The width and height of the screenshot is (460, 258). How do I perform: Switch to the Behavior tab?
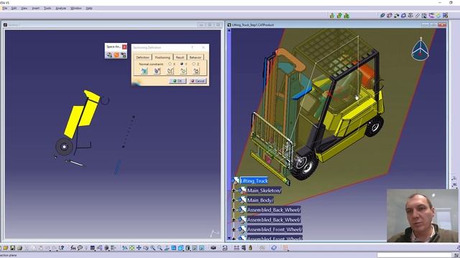(195, 57)
